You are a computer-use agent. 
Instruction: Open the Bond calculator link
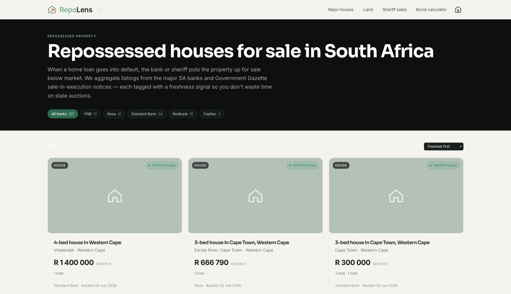click(x=431, y=10)
